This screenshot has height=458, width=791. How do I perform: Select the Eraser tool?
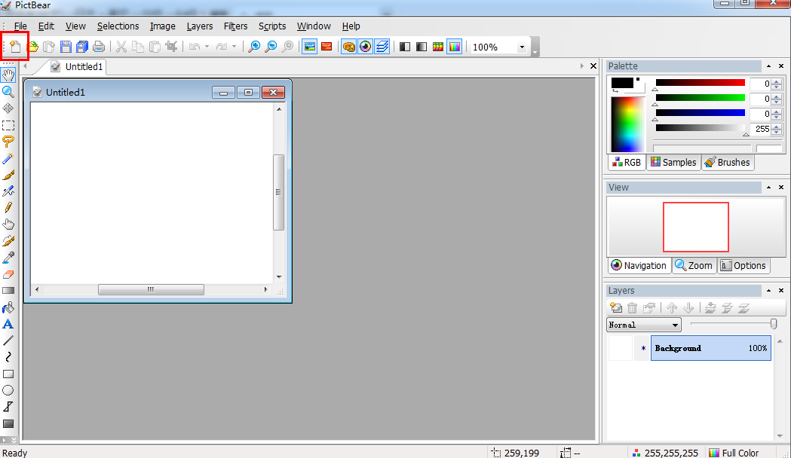(8, 274)
